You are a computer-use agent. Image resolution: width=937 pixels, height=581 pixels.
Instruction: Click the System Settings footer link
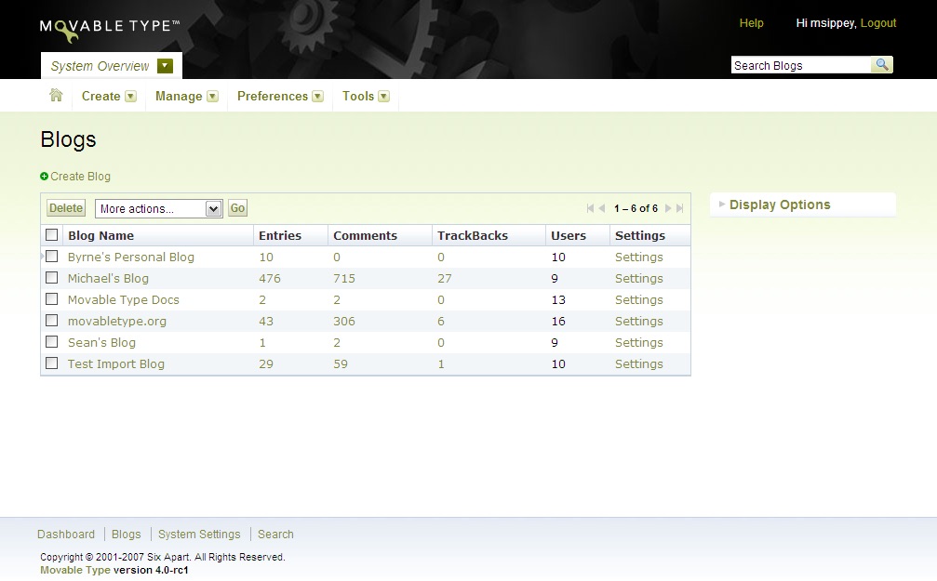[x=199, y=535]
